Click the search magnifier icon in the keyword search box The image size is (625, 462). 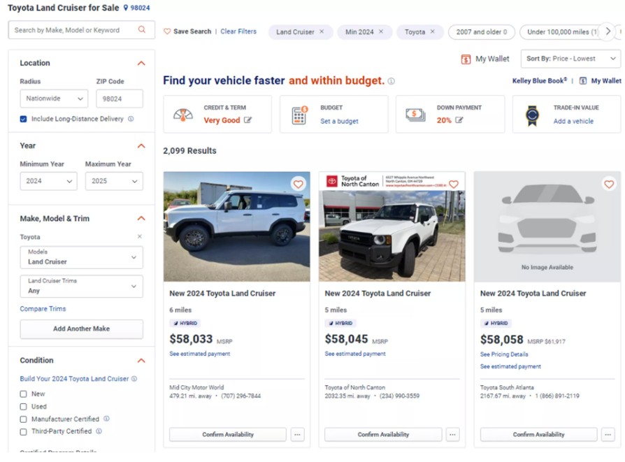point(141,31)
